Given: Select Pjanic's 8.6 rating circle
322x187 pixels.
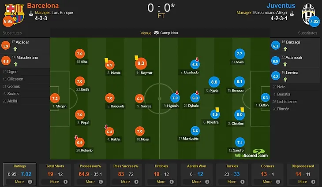Looking at the screenshot, I should coord(214,82).
